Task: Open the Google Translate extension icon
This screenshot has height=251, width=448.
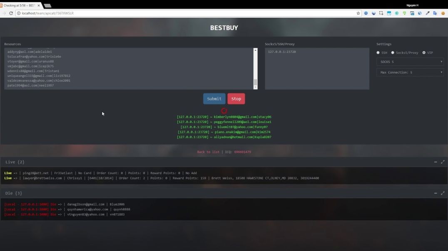Action: 435,13
